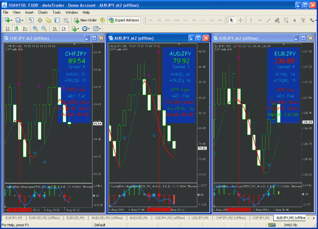Viewport: 318px width, 229px height.
Task: Open the Profiles toolbar icon
Action: point(18,20)
